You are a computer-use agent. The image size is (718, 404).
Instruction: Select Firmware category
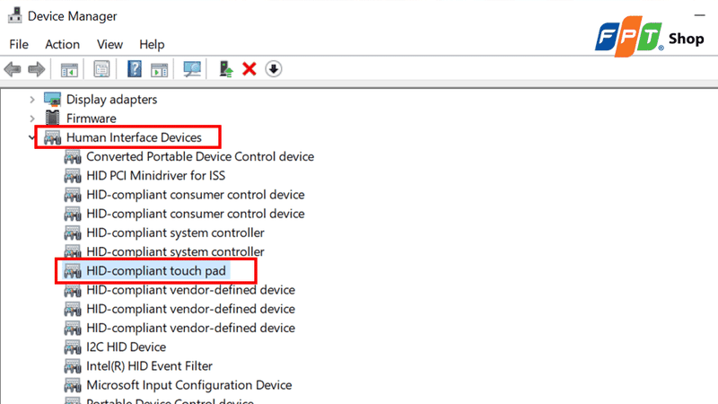coord(92,119)
